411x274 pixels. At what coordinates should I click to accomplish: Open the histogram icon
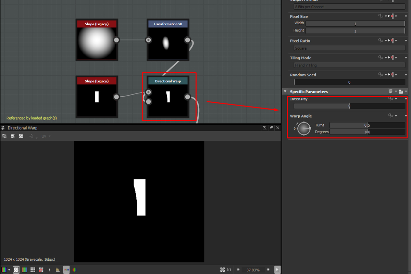[x=58, y=270]
